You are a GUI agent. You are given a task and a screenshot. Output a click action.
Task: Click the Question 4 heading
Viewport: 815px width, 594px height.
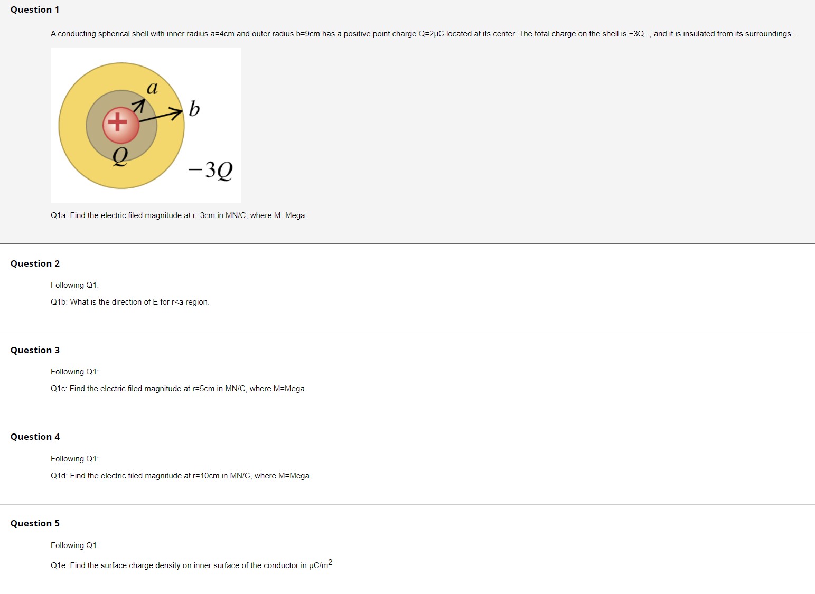35,437
